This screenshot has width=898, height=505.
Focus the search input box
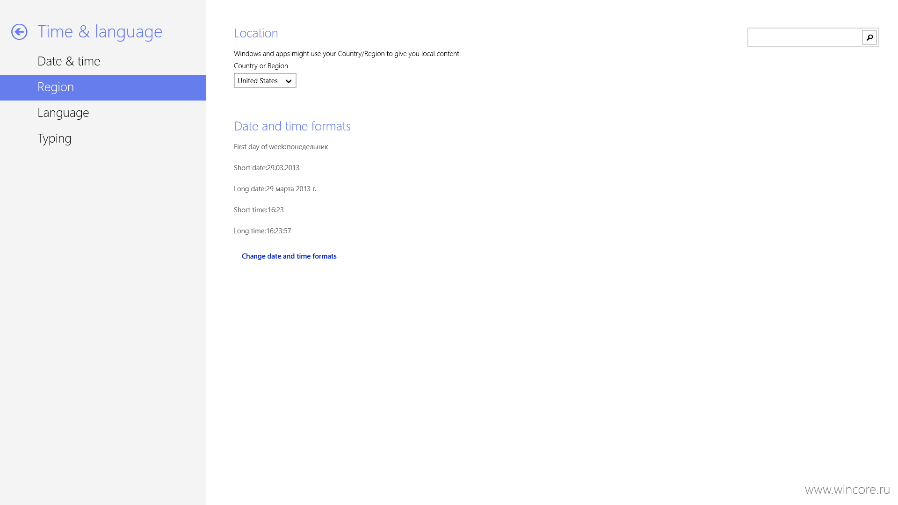pos(805,37)
